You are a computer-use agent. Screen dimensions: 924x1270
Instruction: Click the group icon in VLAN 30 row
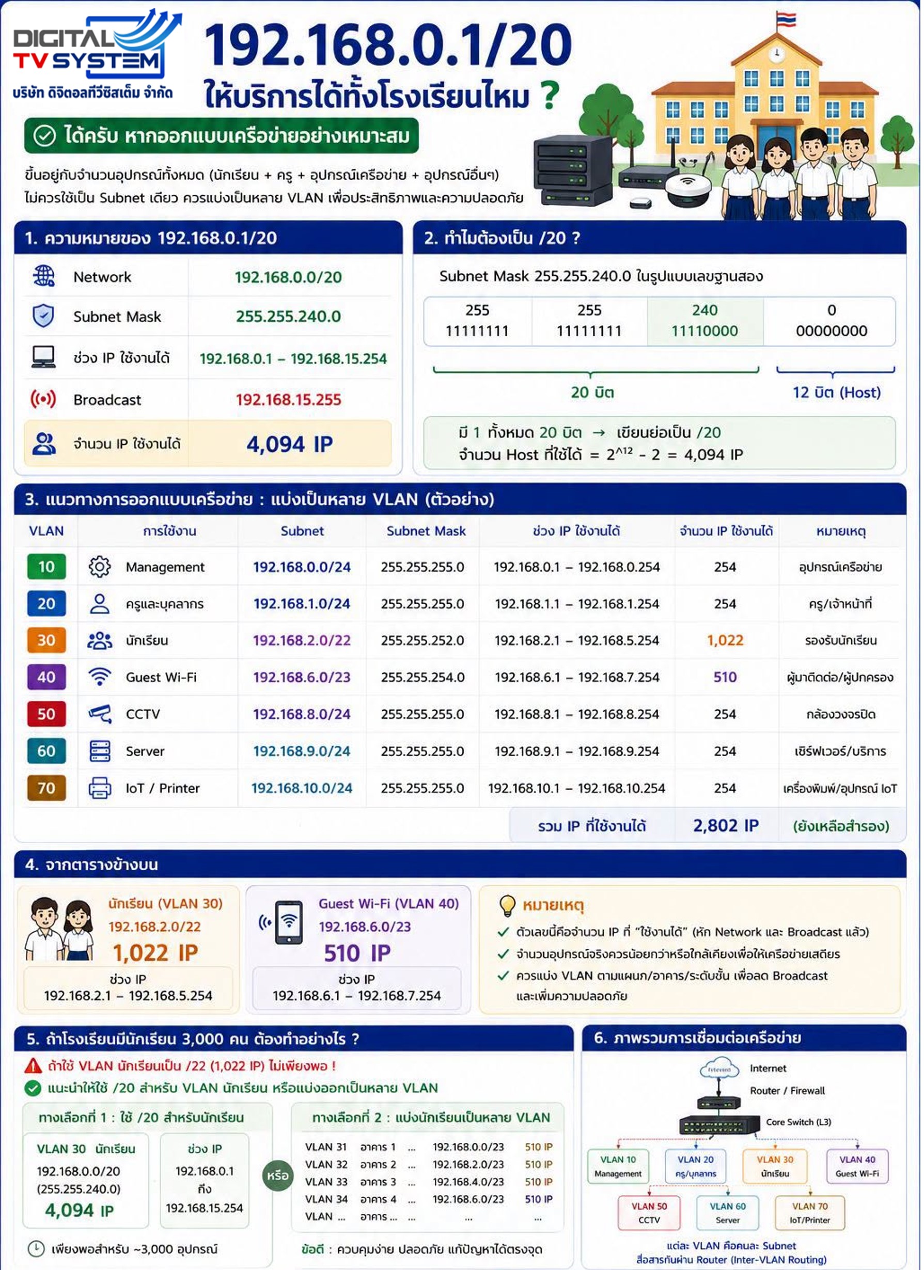100,640
